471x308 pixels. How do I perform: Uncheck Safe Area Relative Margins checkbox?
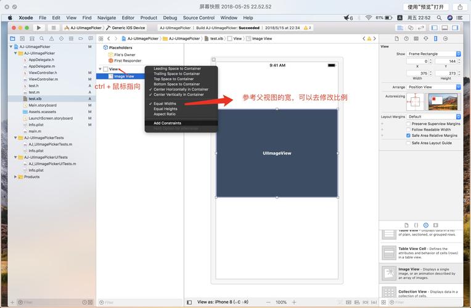(408, 136)
